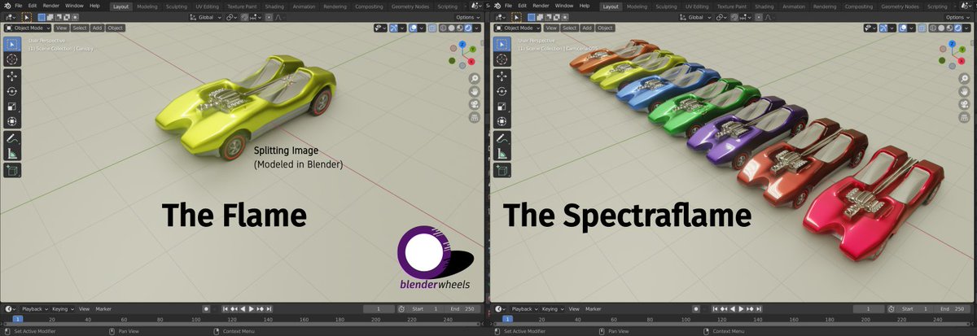Click the zoom view icon in right viewport
977x336 pixels.
tap(962, 78)
